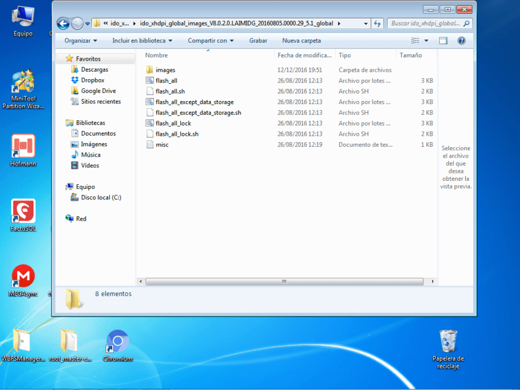The image size is (520, 390).
Task: Select the images folder icon
Action: click(x=150, y=70)
